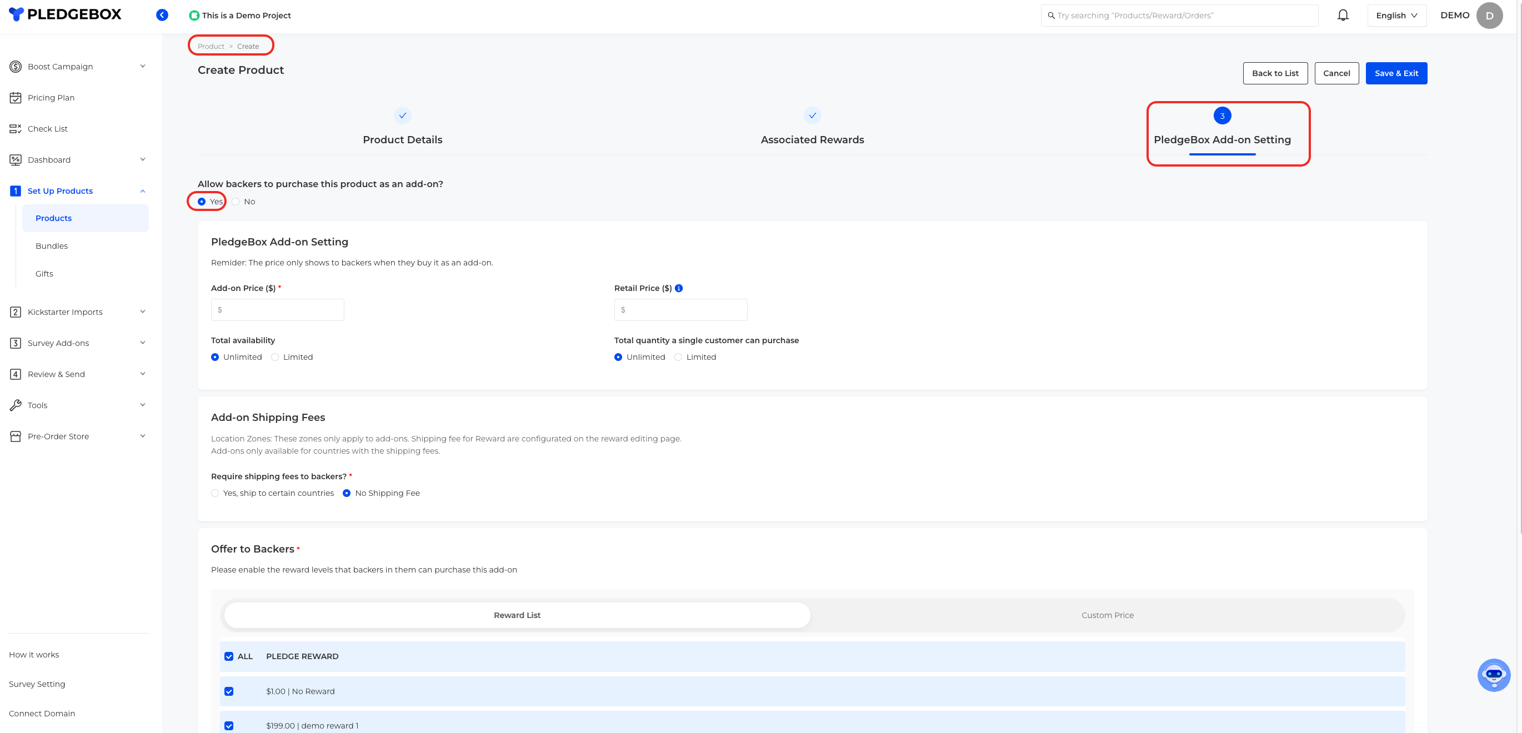Expand the Survey Add-ons chevron
The image size is (1522, 733).
(142, 343)
